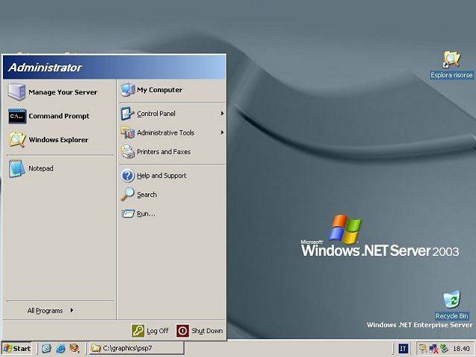The height and width of the screenshot is (357, 476).
Task: Click the green tray icon beside the clock
Action: pos(444,349)
